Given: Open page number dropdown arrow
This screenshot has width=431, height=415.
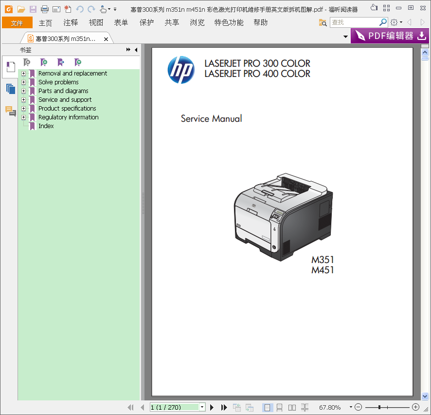Looking at the screenshot, I should click(202, 407).
